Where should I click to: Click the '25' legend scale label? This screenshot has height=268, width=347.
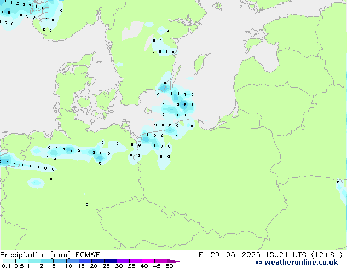pos(106,266)
